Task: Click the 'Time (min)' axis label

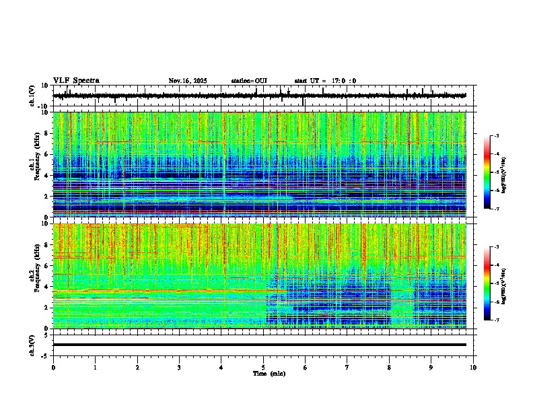Action: click(269, 374)
